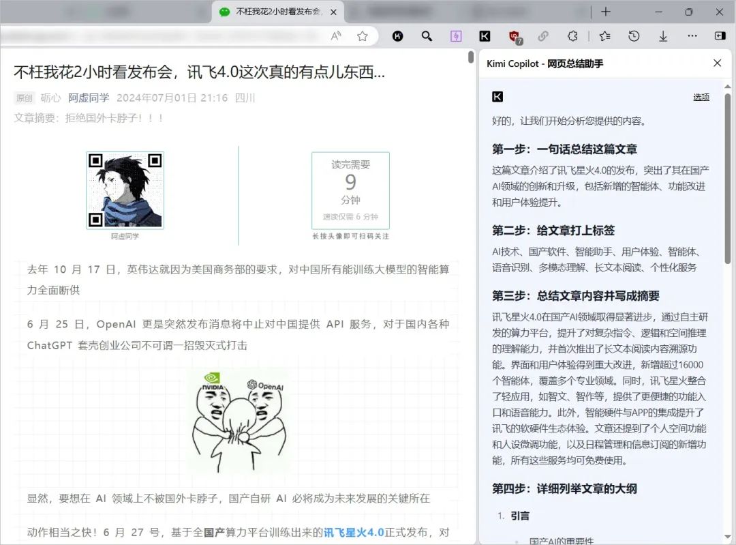
Task: Click the blurred address bar URL field
Action: [159, 36]
